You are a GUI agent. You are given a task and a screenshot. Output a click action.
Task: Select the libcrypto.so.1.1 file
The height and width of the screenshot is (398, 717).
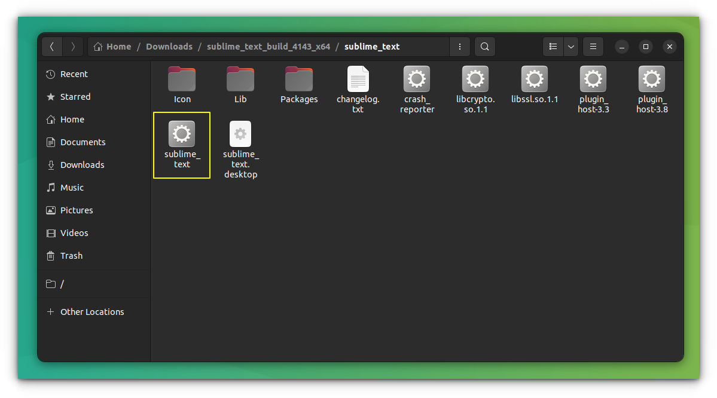point(475,90)
